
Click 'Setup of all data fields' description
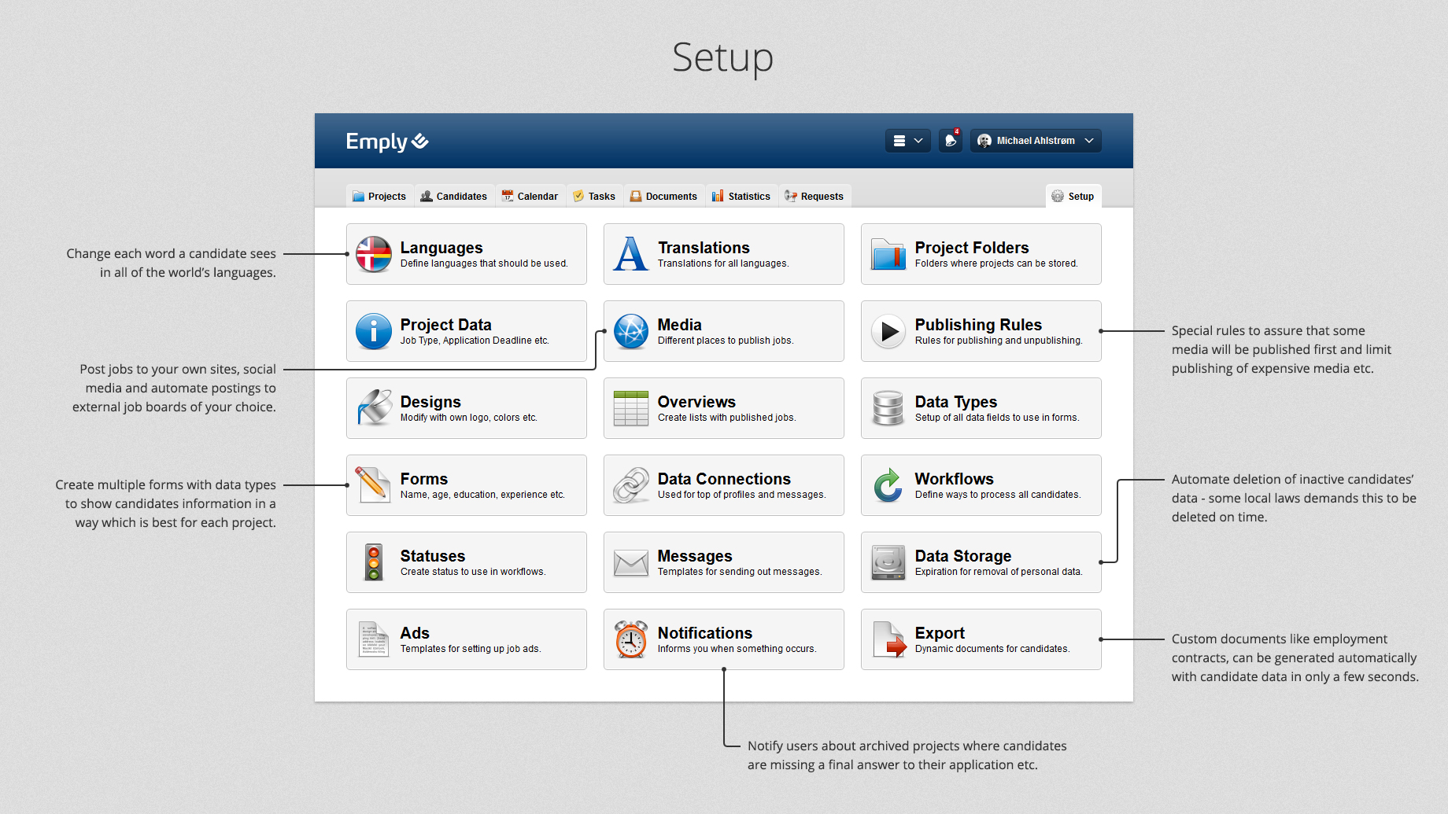click(x=997, y=418)
